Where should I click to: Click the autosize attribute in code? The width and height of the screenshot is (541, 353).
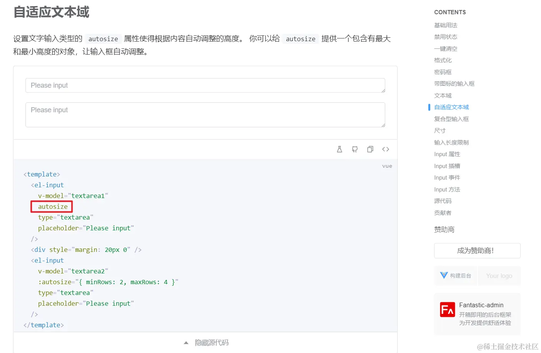tap(53, 206)
